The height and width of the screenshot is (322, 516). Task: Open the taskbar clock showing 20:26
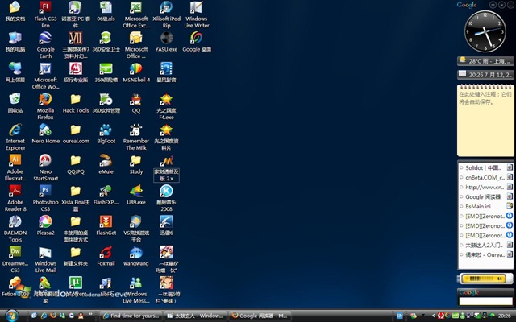pyautogui.click(x=505, y=316)
